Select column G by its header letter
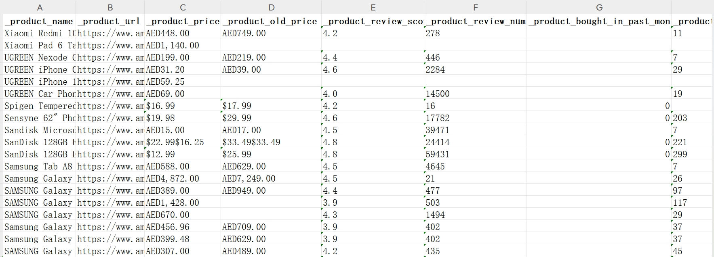Image resolution: width=714 pixels, height=257 pixels. point(599,7)
